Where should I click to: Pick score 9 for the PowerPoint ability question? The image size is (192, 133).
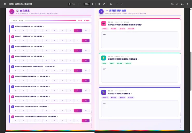78,71
